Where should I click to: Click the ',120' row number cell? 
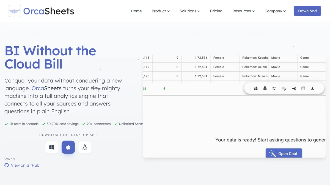click(147, 76)
